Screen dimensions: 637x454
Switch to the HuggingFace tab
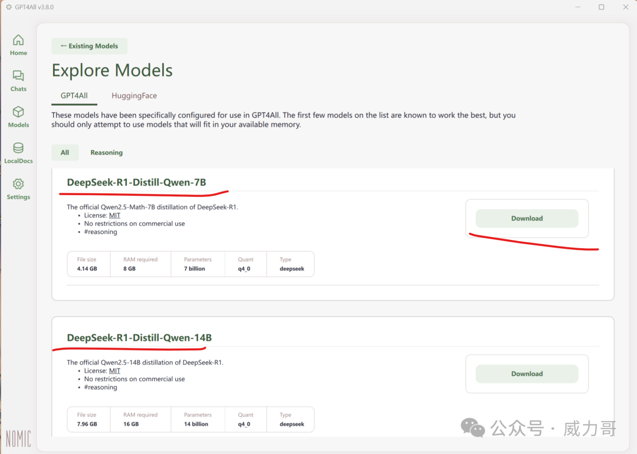(x=134, y=96)
